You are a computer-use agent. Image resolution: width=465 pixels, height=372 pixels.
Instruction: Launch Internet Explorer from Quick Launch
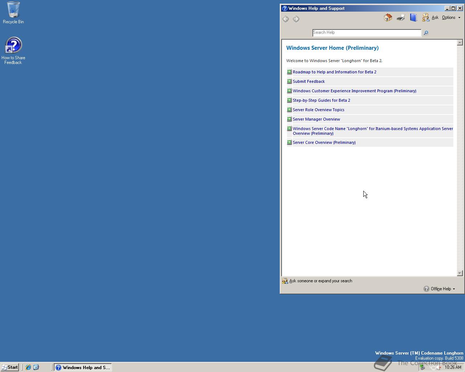[x=28, y=367]
